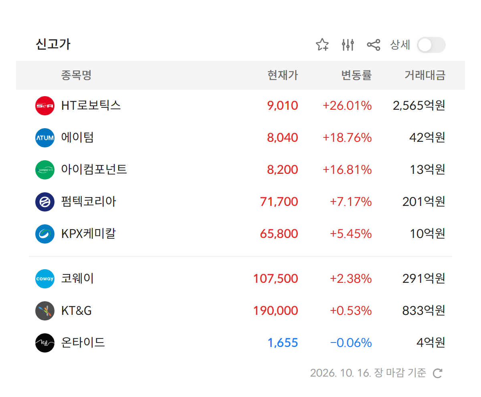
Task: Sort by 변동률 column header
Action: (356, 75)
